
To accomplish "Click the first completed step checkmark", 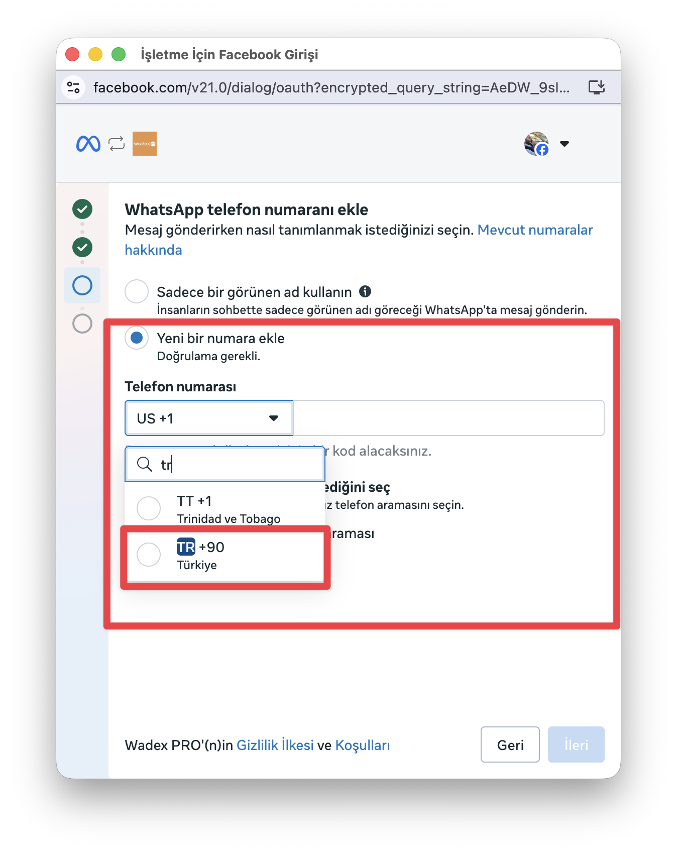I will [x=82, y=209].
